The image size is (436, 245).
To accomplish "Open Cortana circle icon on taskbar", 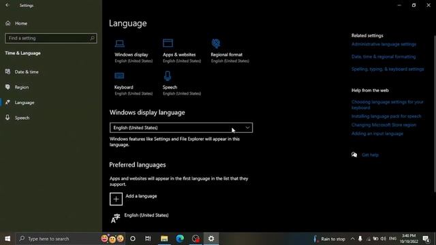I will click(x=133, y=239).
